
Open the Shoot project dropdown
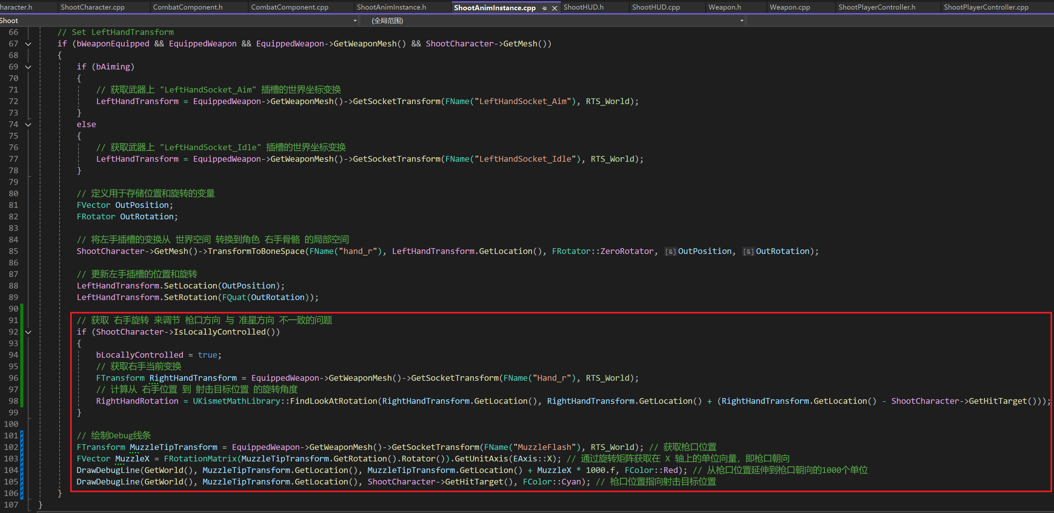pyautogui.click(x=354, y=20)
